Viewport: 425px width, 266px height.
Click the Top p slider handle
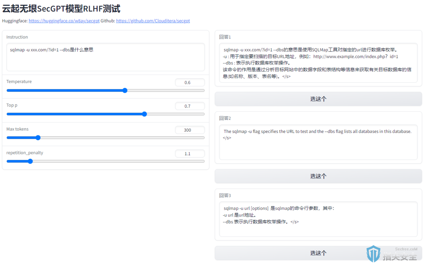144,114
